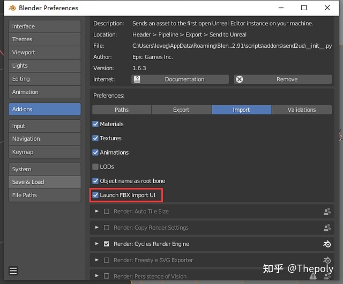Image resolution: width=343 pixels, height=284 pixels.
Task: Open Keymap preferences
Action: 44,152
